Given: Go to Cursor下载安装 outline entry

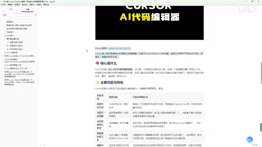Looking at the screenshot, I should [x=11, y=53].
